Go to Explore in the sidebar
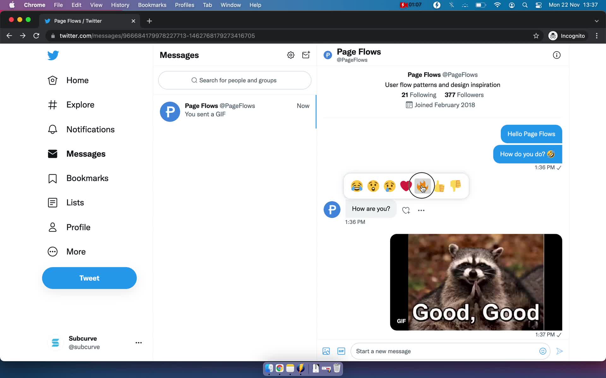This screenshot has height=378, width=606. pos(71,105)
